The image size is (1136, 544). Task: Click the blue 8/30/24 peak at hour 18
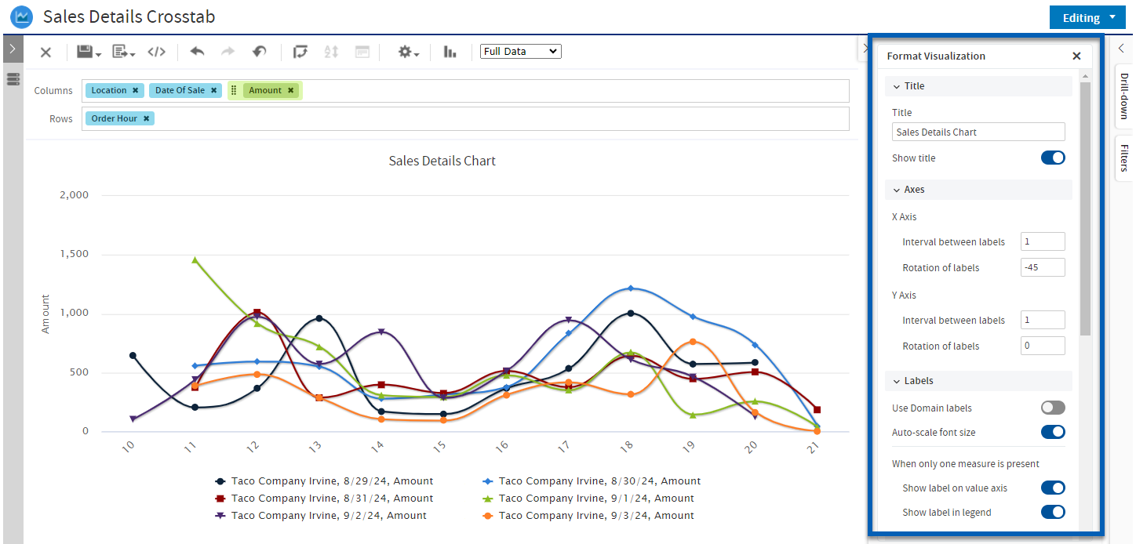(x=630, y=288)
